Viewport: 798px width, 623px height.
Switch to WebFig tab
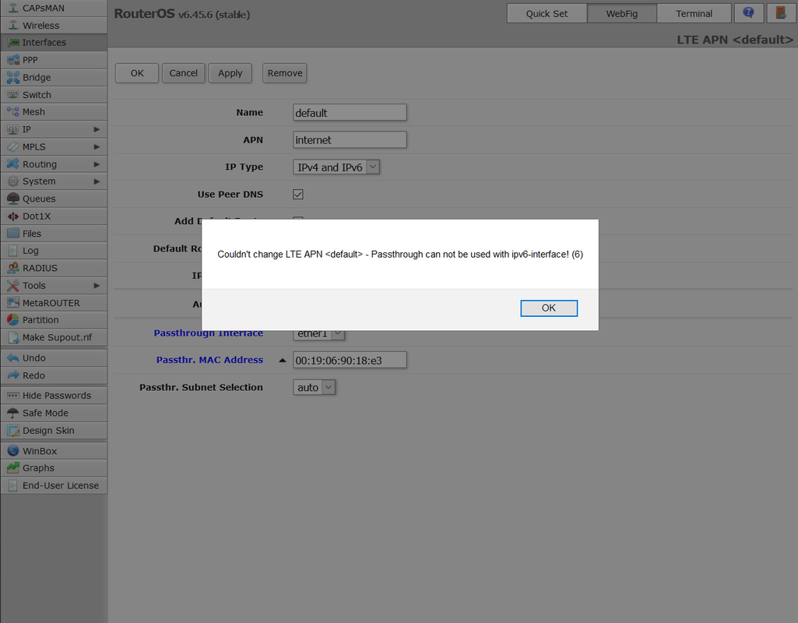(622, 14)
